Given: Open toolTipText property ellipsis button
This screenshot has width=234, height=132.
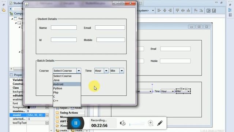Looking at the screenshot, I should tap(47, 123).
